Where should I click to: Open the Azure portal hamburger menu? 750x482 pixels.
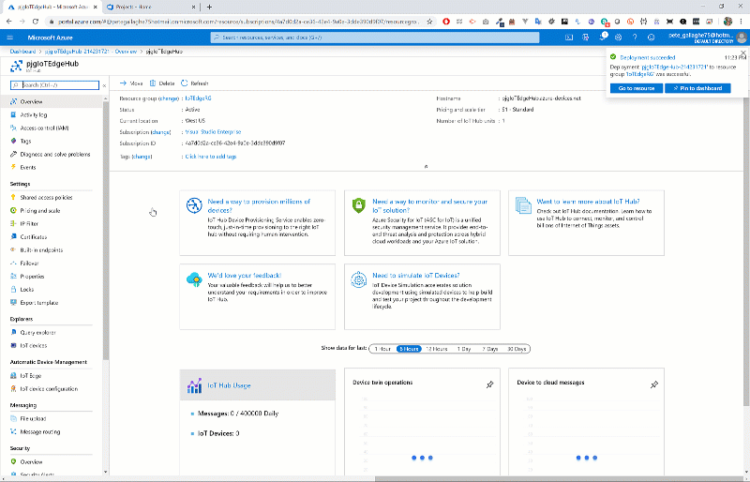[10, 38]
